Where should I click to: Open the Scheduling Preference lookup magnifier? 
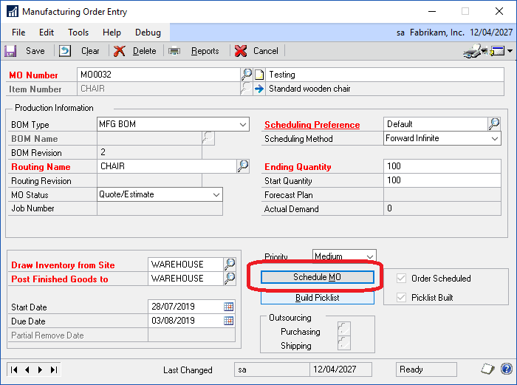pos(494,124)
